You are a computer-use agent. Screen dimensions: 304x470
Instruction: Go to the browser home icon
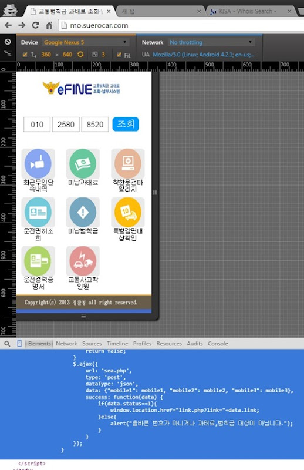click(x=49, y=25)
